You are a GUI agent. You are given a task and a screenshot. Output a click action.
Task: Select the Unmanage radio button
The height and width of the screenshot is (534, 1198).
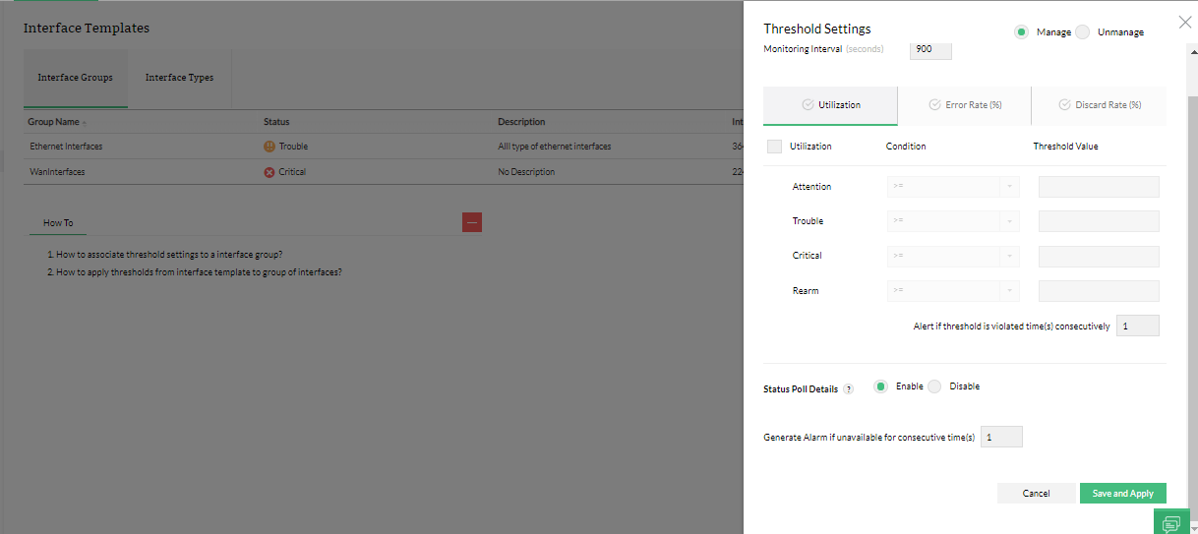[1083, 32]
